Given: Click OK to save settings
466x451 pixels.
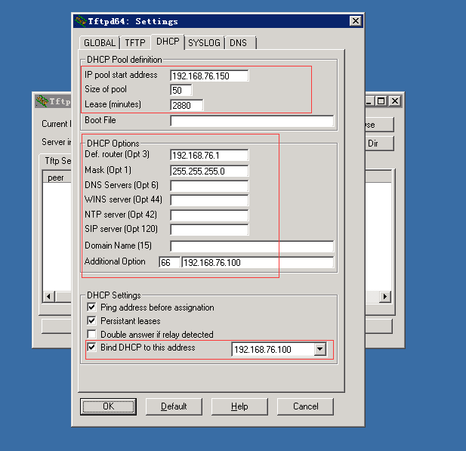Looking at the screenshot, I should 108,406.
